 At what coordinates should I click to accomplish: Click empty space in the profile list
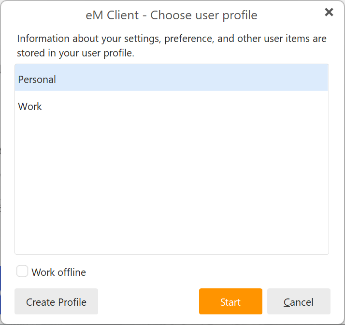(x=172, y=187)
